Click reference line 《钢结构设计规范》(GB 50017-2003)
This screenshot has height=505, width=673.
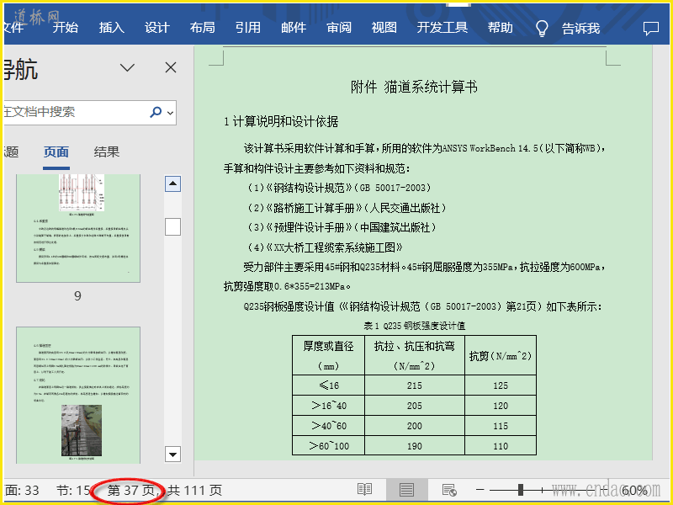(339, 188)
